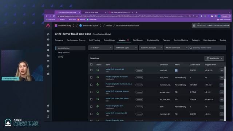Toggle the select-all monitors checkbox

pos(91,64)
